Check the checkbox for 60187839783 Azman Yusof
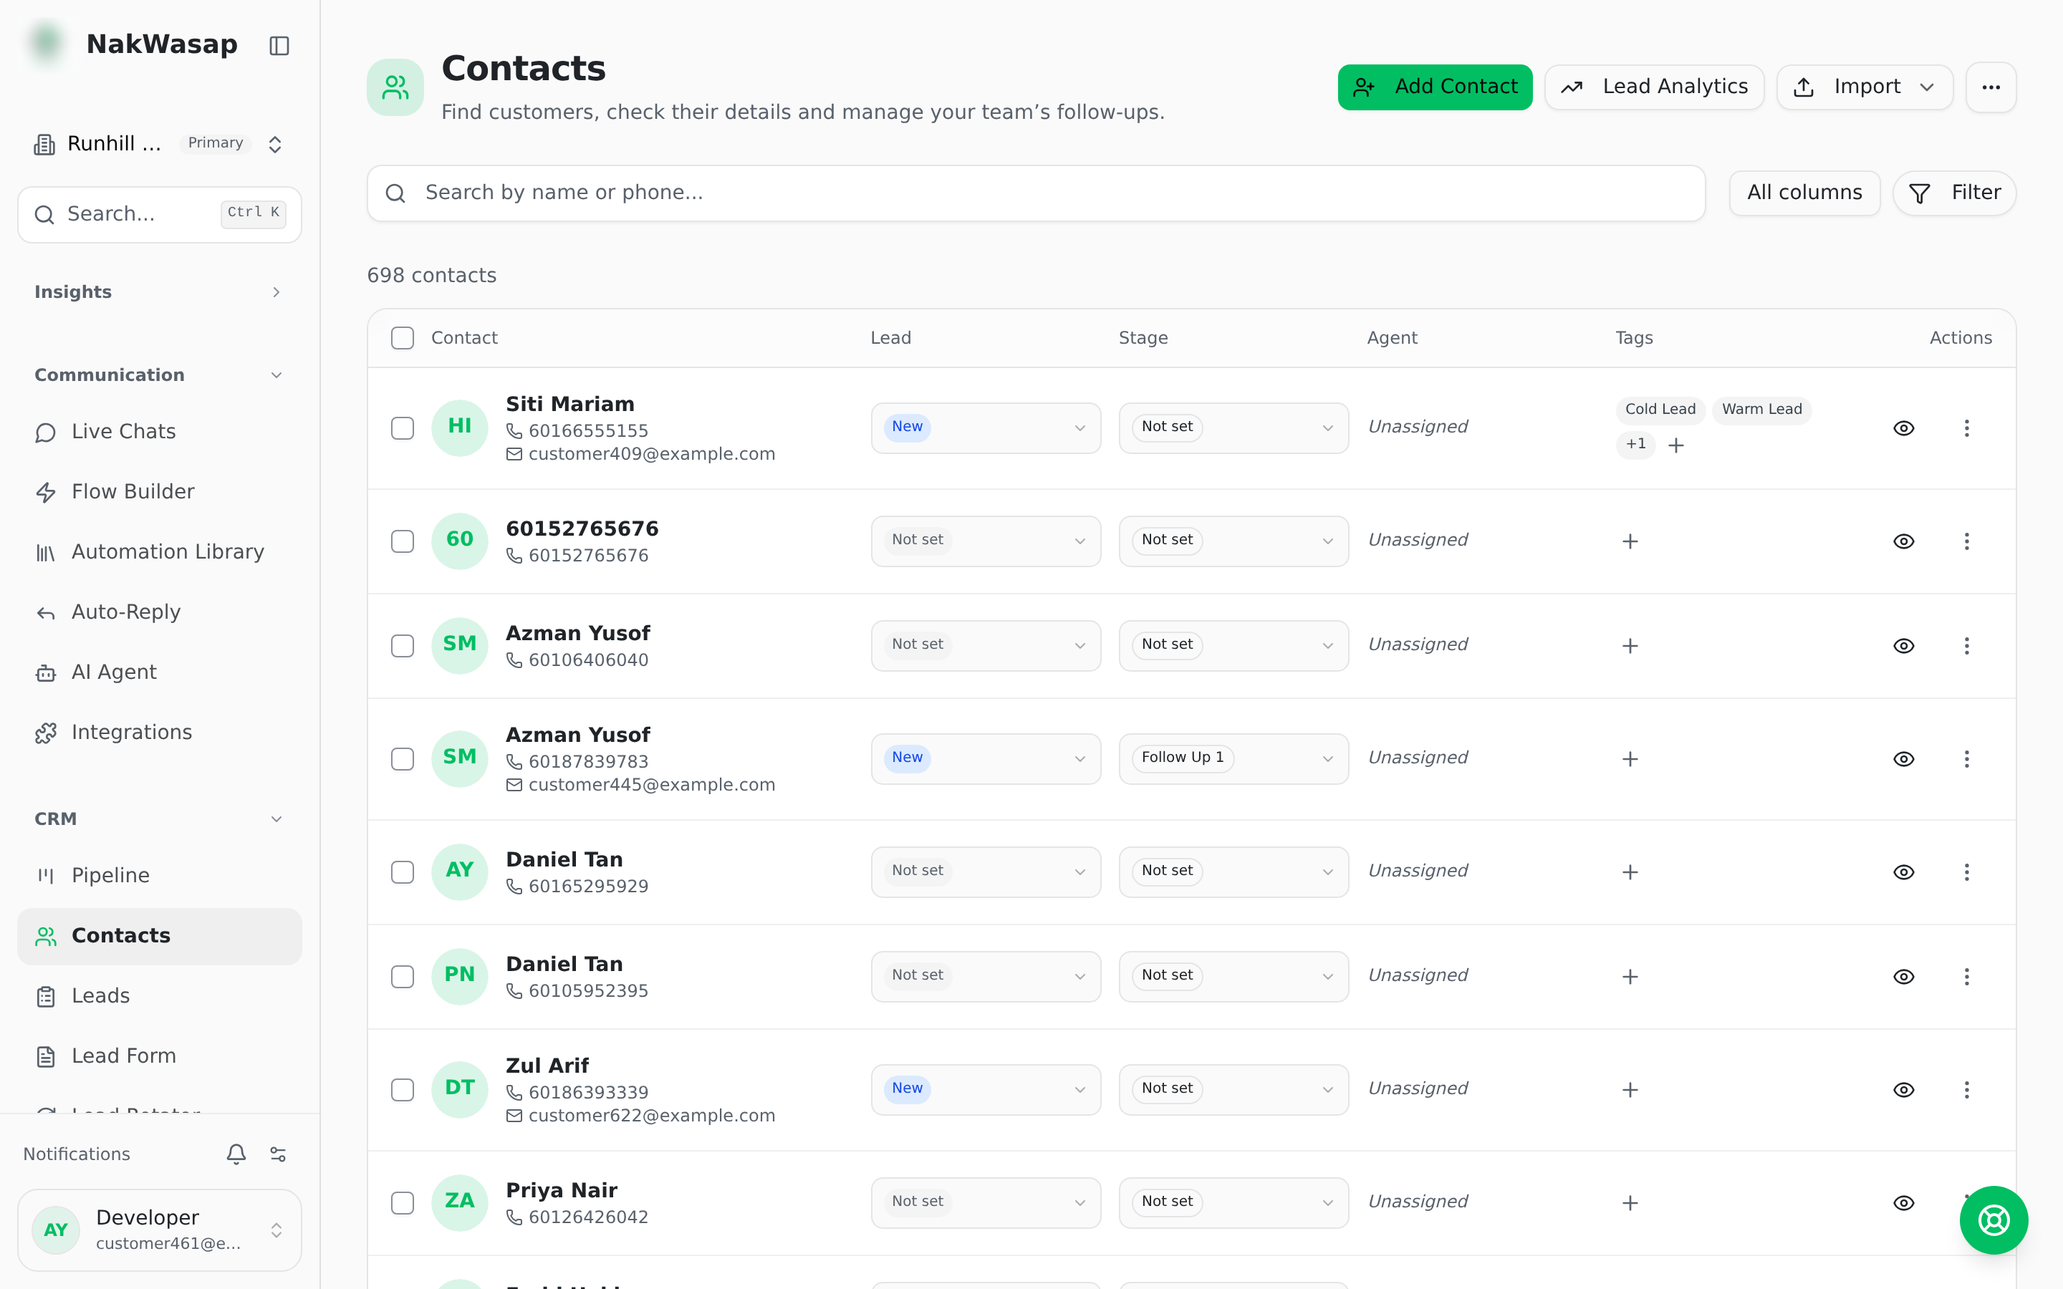Viewport: 2063px width, 1289px height. [403, 760]
